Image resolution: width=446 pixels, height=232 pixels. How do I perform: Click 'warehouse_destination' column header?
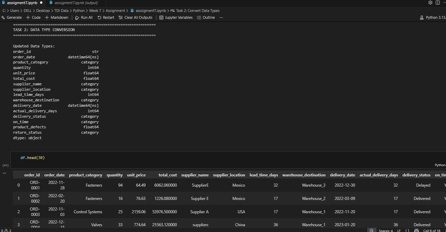tap(304, 175)
